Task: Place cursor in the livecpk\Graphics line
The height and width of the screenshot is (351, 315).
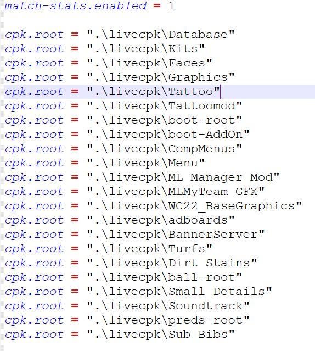Action: click(x=120, y=77)
